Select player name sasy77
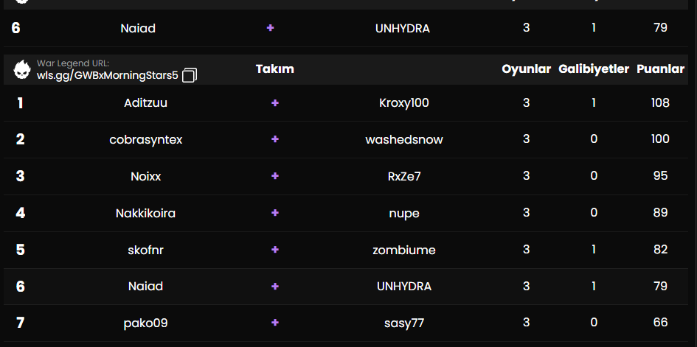Viewport: 697px width, 347px height. pyautogui.click(x=404, y=323)
